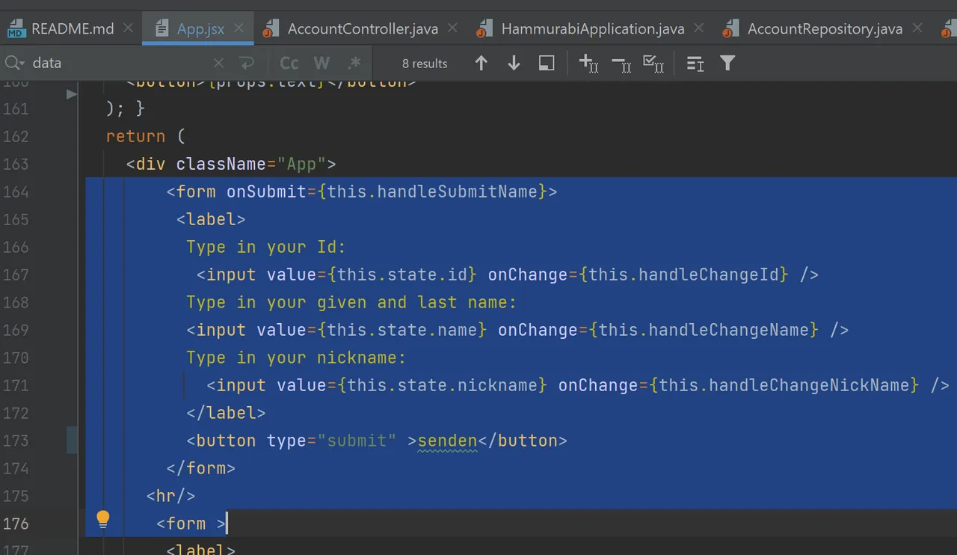
Task: Open the HammurabiApplication.java tab
Action: [582, 29]
